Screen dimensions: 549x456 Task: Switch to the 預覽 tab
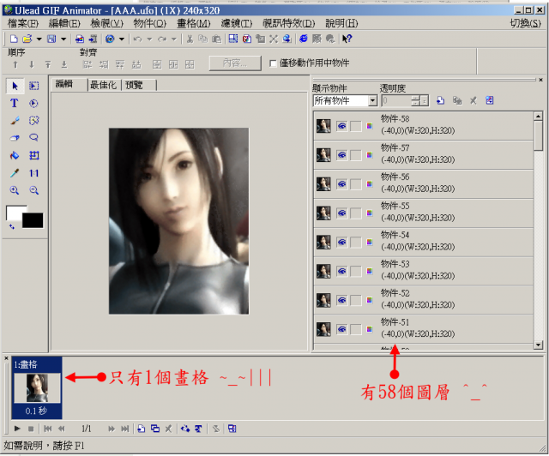point(135,85)
